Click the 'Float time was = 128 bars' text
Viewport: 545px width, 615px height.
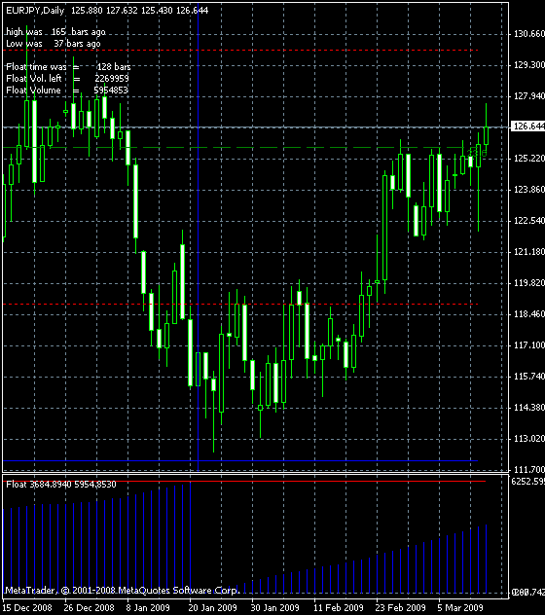pyautogui.click(x=68, y=67)
